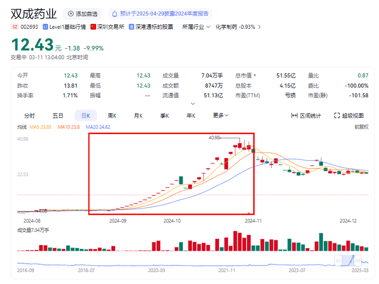Click the 深港通标的股票 icon

click(x=131, y=27)
